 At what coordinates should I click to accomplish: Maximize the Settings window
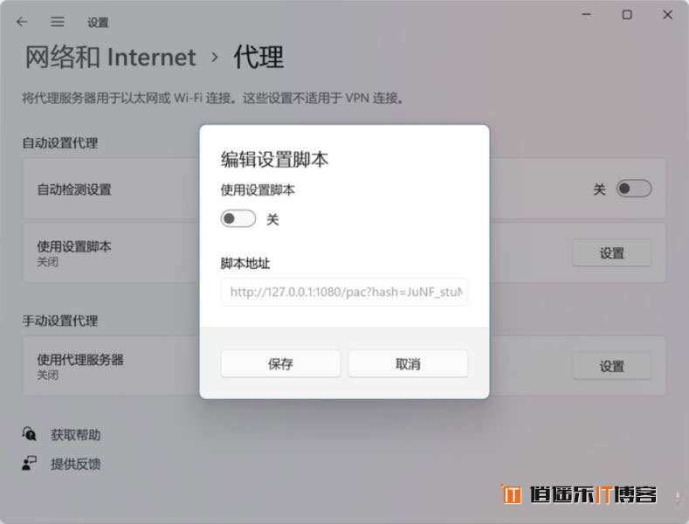(x=627, y=15)
